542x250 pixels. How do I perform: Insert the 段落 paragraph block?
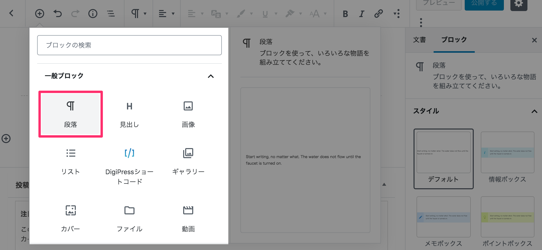(x=71, y=114)
